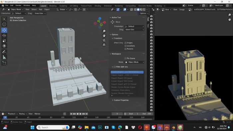233x131 pixels.
Task: Switch orthographic/perspective grid icon
Action: (104, 45)
